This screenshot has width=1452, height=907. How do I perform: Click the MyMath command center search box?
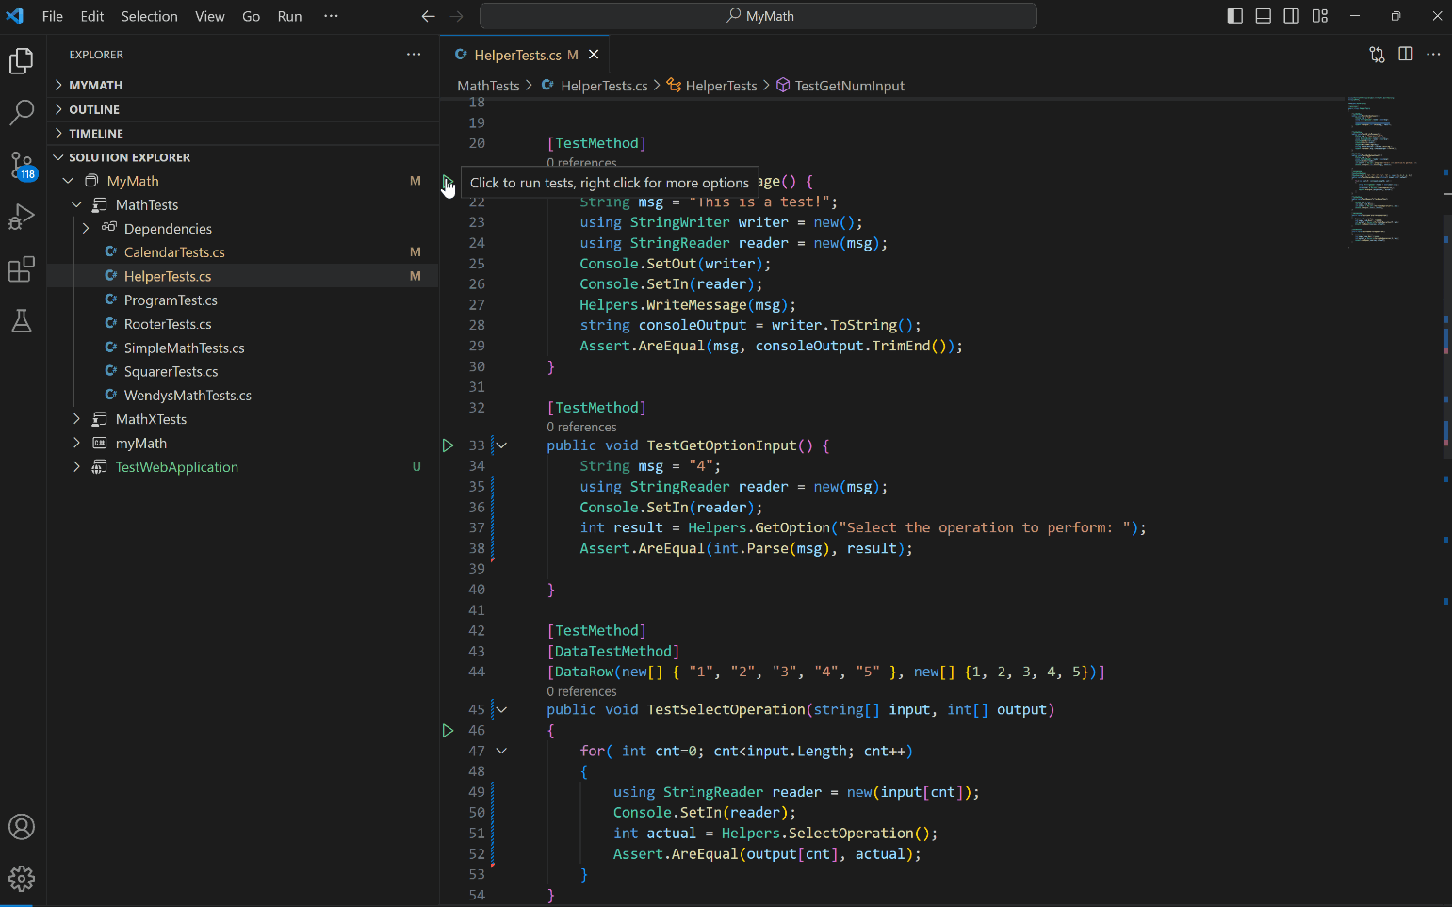coord(757,16)
